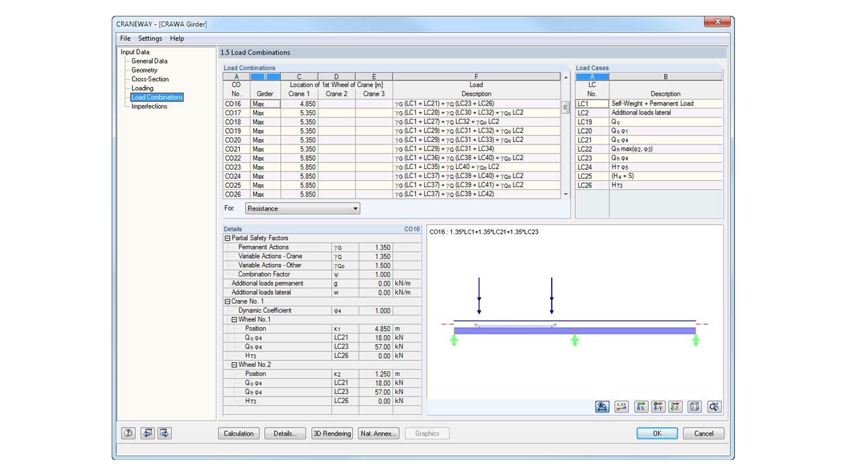Screen dimensions: 846x475
Task: Click the Permanent Actions 1.350 value
Action: coord(375,247)
